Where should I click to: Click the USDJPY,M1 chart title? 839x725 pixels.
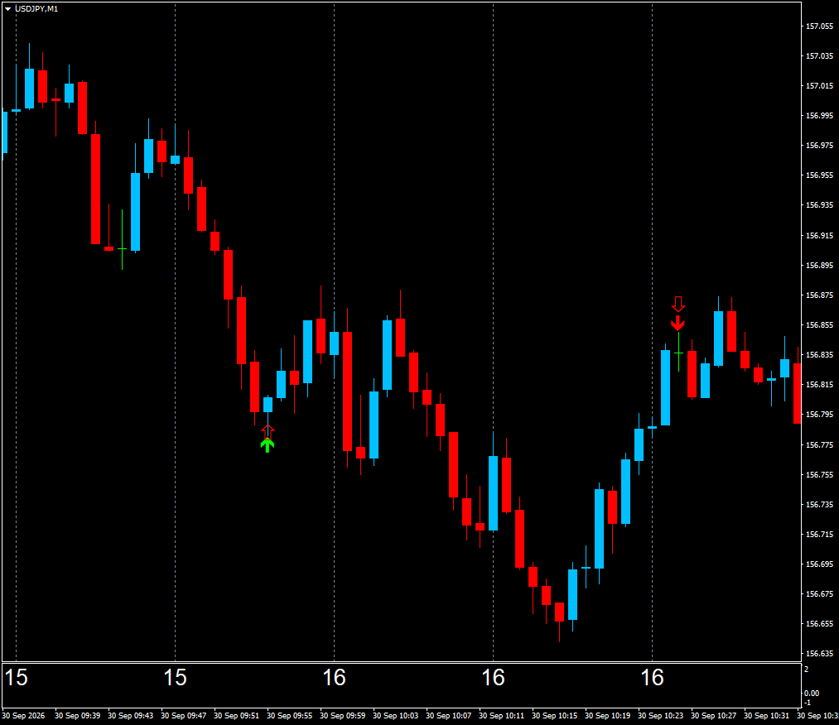tap(36, 9)
